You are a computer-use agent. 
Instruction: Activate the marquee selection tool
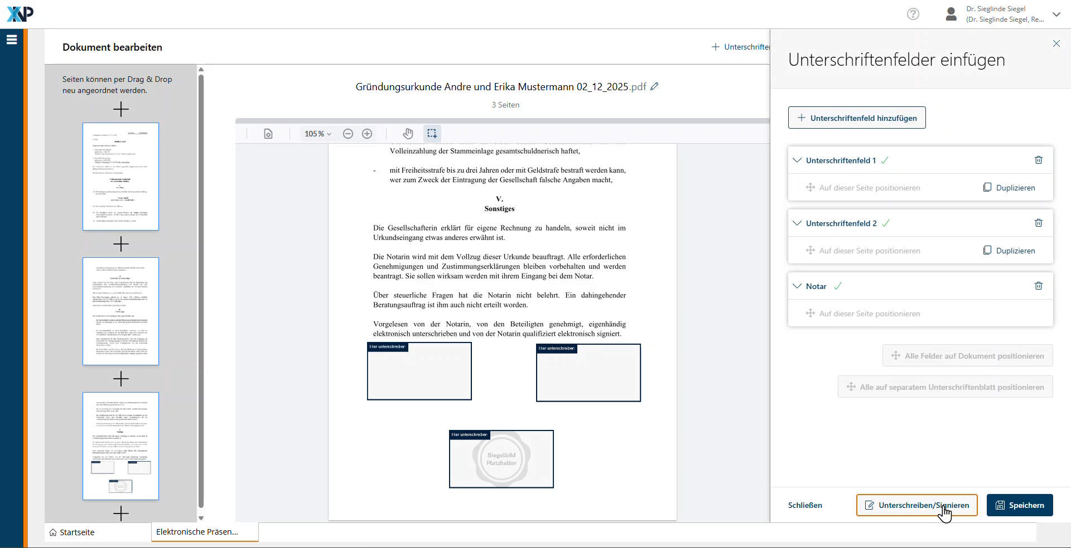tap(432, 134)
